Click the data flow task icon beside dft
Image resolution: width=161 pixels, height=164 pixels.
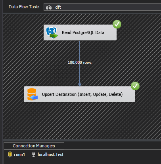click(49, 7)
